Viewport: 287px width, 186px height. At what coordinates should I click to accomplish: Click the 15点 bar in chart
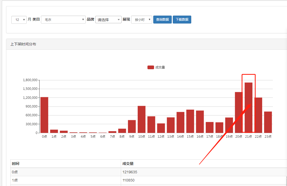(190, 121)
